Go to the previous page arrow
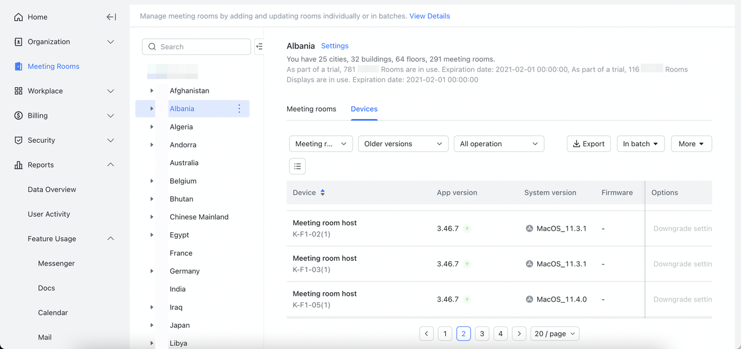This screenshot has height=349, width=741. click(x=427, y=333)
